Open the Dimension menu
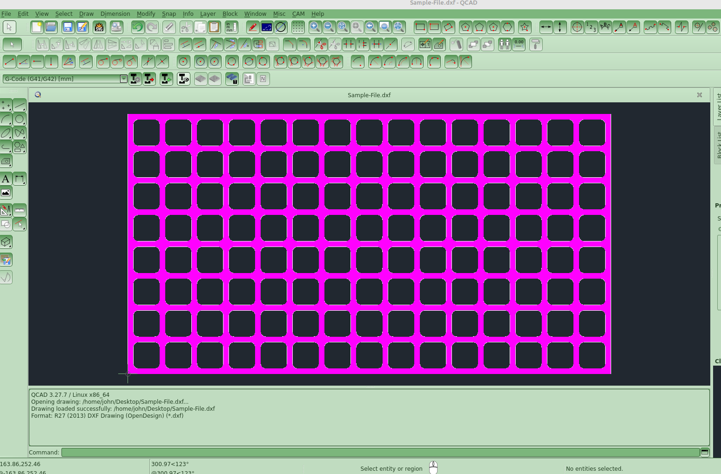Image resolution: width=721 pixels, height=474 pixels. [115, 14]
